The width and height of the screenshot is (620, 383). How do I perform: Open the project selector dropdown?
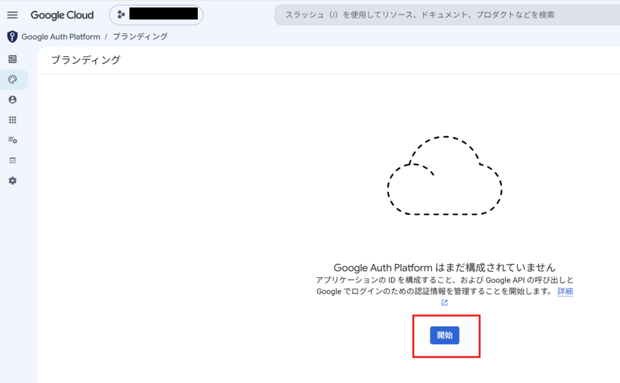point(156,15)
